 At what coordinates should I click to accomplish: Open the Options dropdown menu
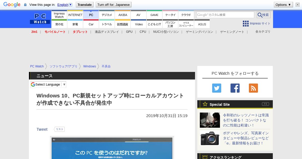[x=283, y=5]
